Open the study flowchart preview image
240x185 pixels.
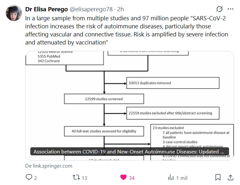click(130, 100)
